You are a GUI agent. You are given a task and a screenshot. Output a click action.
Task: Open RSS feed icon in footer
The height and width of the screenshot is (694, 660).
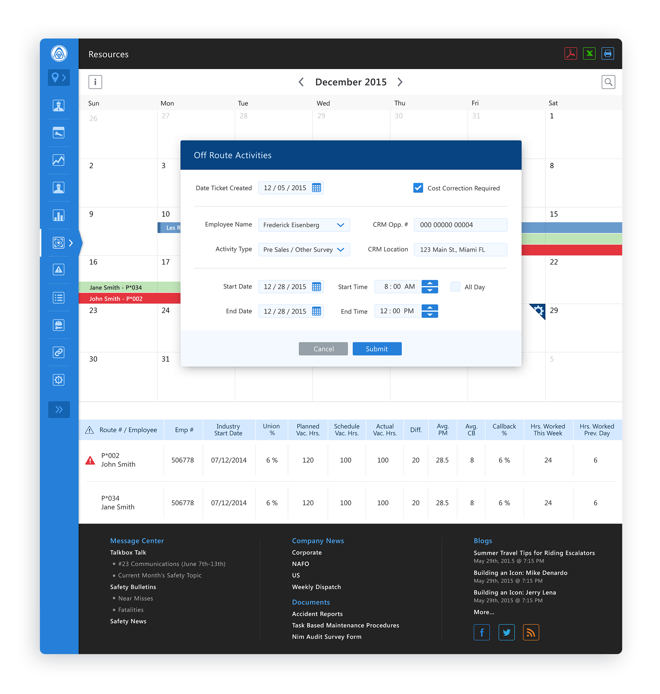click(531, 632)
